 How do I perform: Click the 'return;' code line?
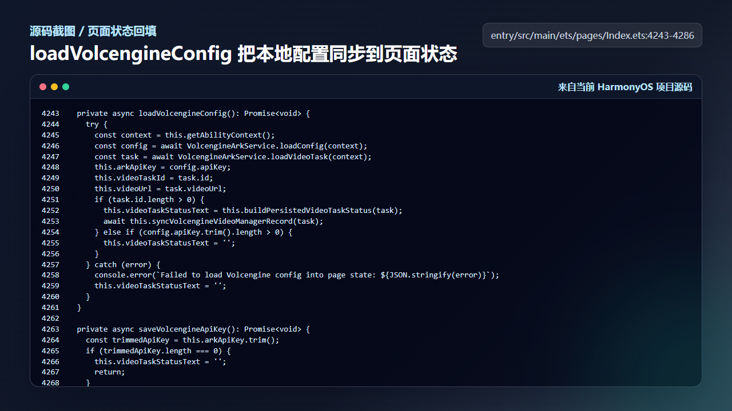click(x=110, y=372)
